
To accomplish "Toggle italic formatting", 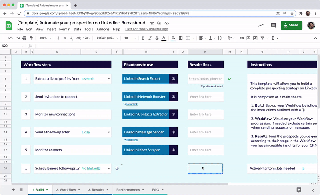I will [x=150, y=38].
